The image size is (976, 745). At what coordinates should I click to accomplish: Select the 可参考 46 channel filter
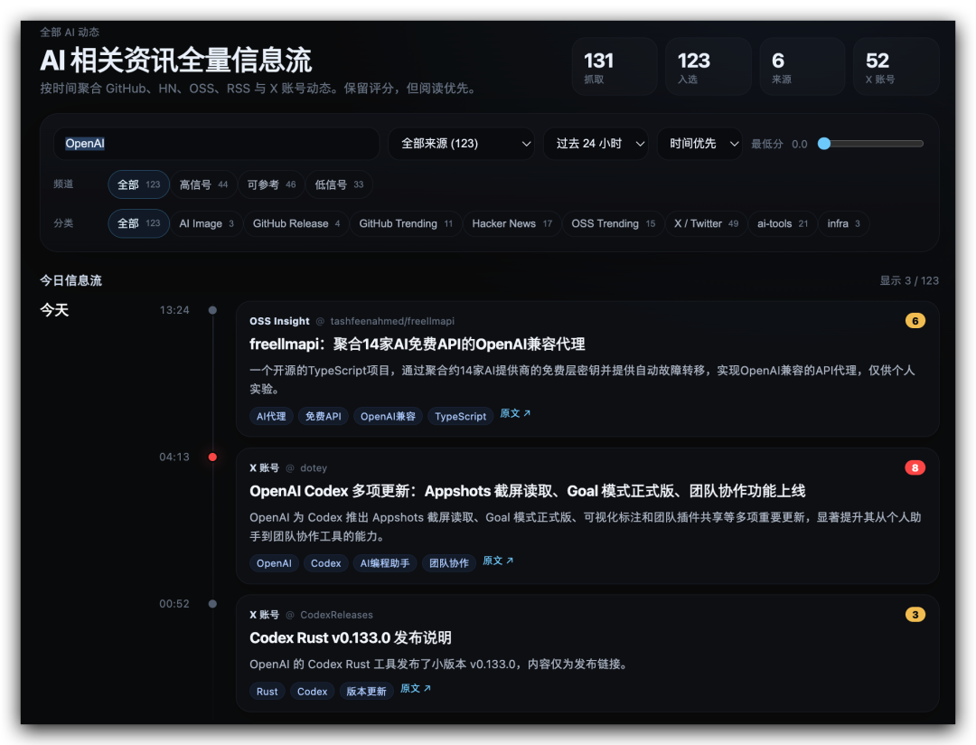[271, 184]
